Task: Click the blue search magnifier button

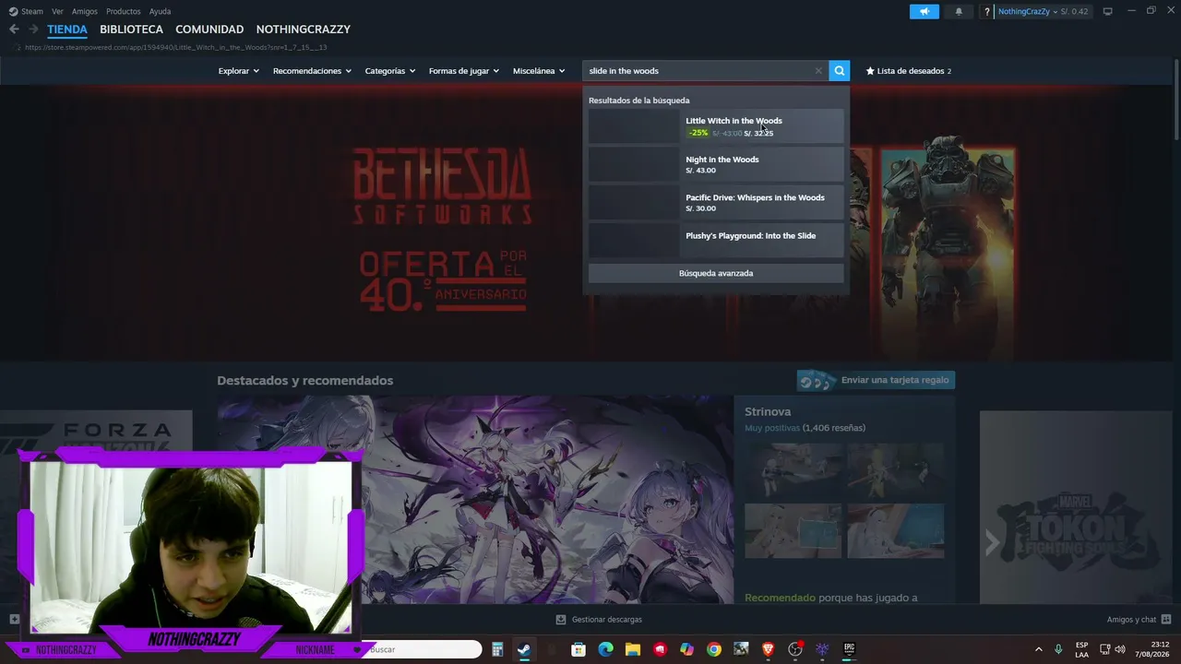Action: 839,71
